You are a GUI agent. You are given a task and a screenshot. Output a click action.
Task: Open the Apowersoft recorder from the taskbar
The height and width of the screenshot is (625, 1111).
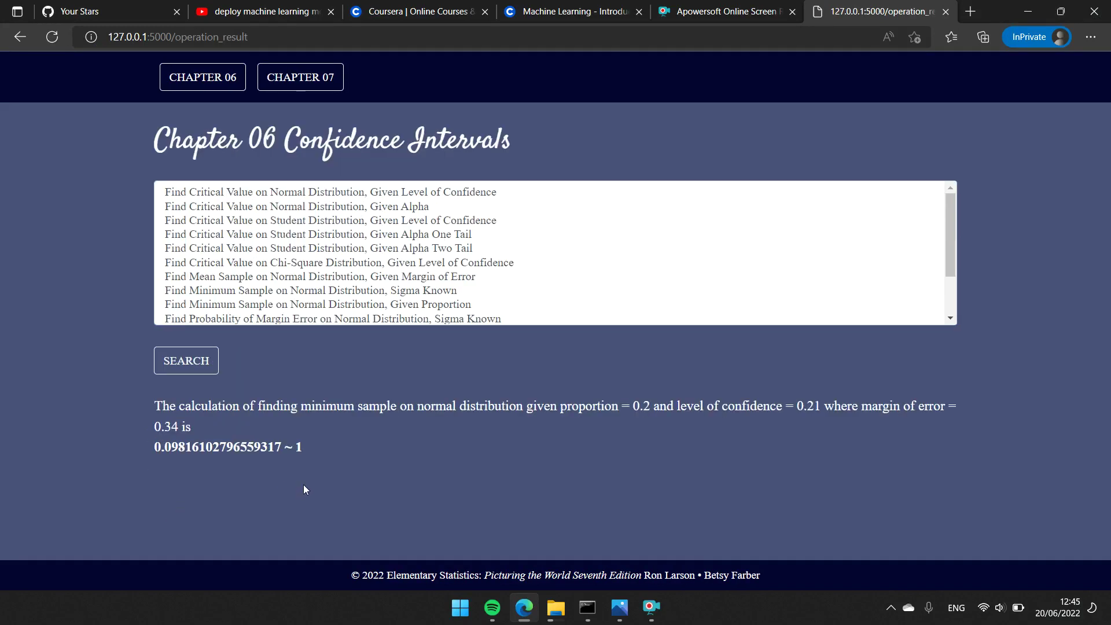coord(652,608)
